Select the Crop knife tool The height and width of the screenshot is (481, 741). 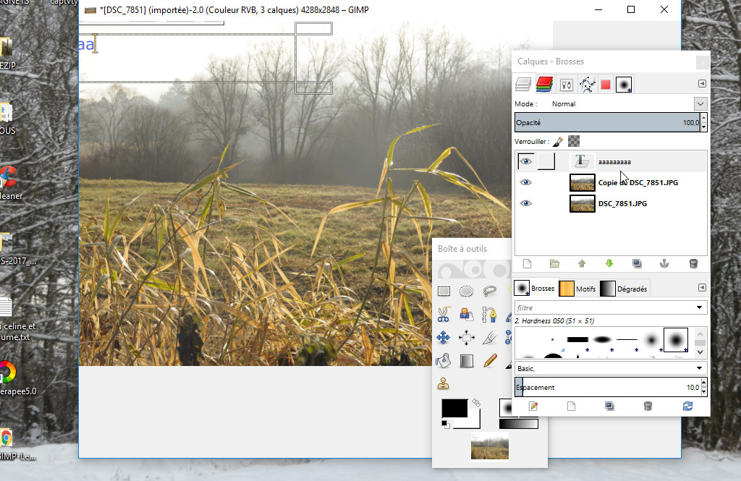point(490,337)
